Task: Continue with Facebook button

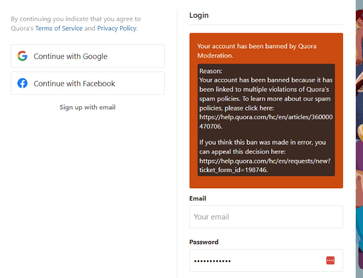Action: [x=88, y=84]
